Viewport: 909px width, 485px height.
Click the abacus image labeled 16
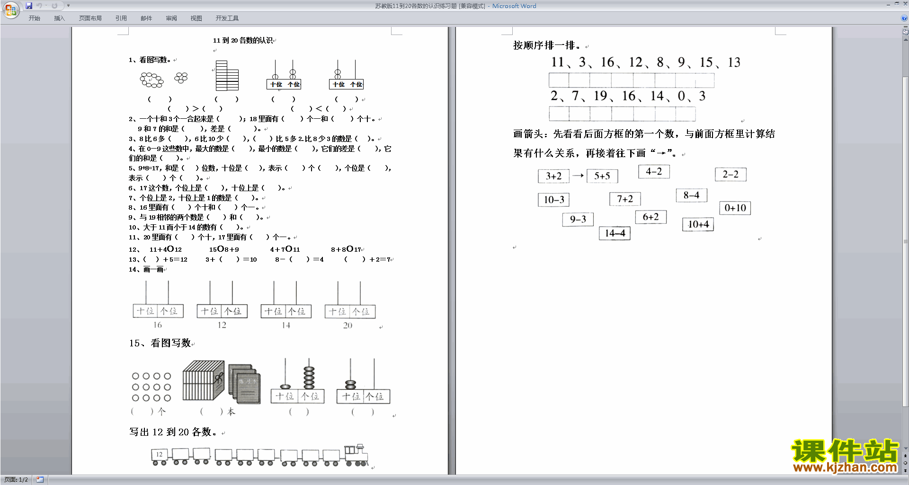click(x=158, y=304)
